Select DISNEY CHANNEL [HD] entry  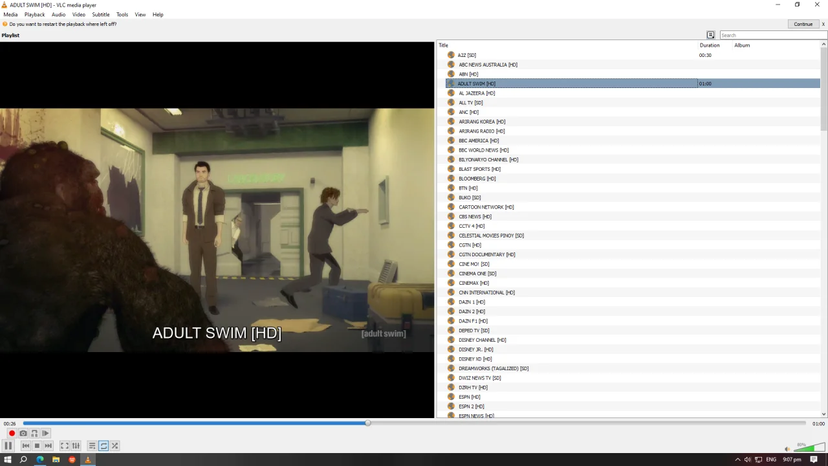(483, 340)
